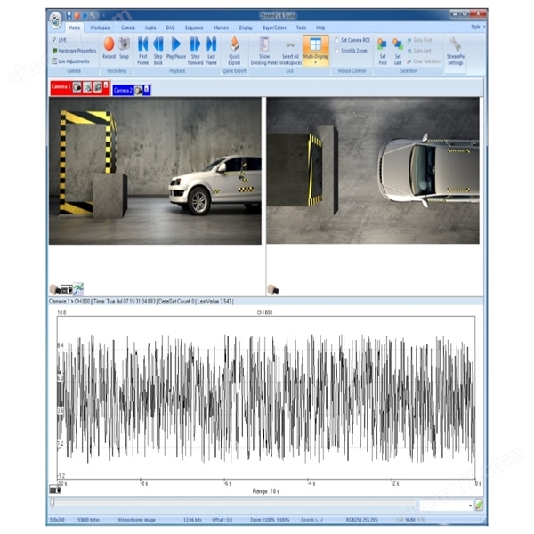Close the Camera 1 workspace tab
The image size is (534, 534).
pyautogui.click(x=106, y=85)
